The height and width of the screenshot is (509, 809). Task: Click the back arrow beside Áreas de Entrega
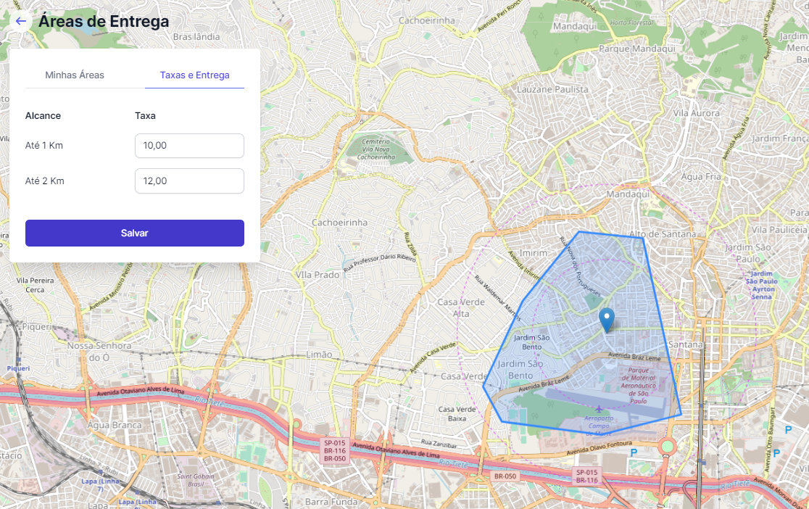click(x=20, y=21)
